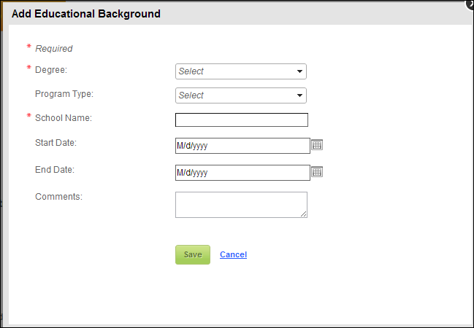Focus the Comments text area
This screenshot has width=474, height=328.
pos(241,205)
